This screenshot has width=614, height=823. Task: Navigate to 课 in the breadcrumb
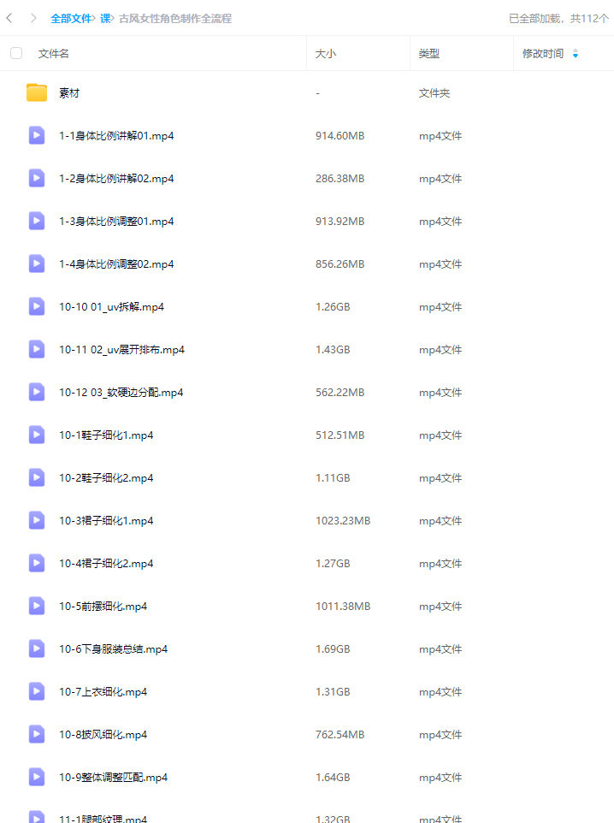[x=105, y=18]
